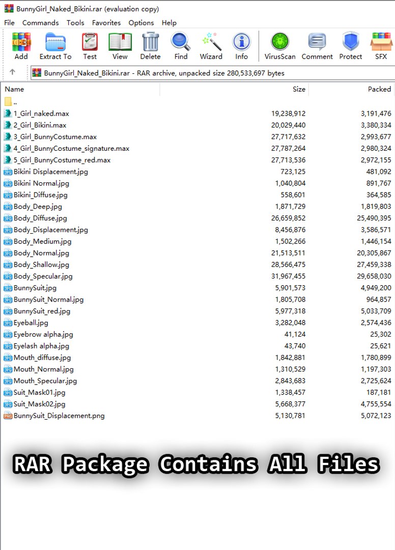Select Mouth_Specular.jpg file name
The width and height of the screenshot is (395, 550).
(45, 380)
